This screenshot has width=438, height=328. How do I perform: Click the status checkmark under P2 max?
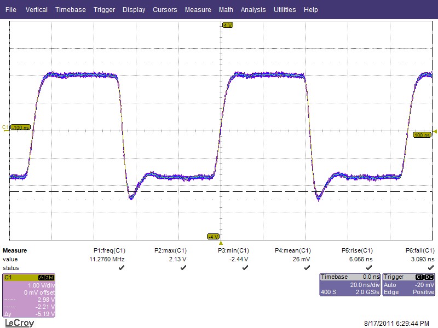[183, 268]
